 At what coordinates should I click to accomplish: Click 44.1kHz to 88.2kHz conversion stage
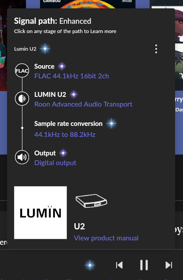65,134
